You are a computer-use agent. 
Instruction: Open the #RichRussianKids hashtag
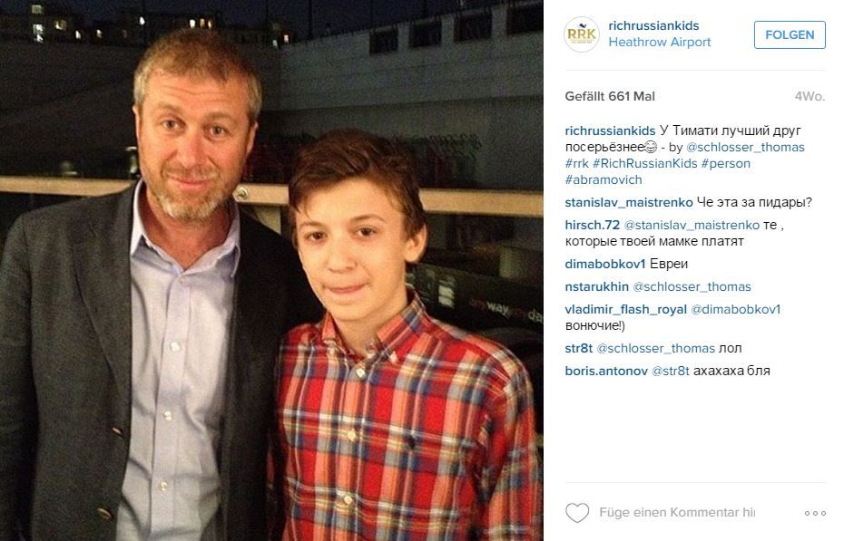click(x=645, y=163)
